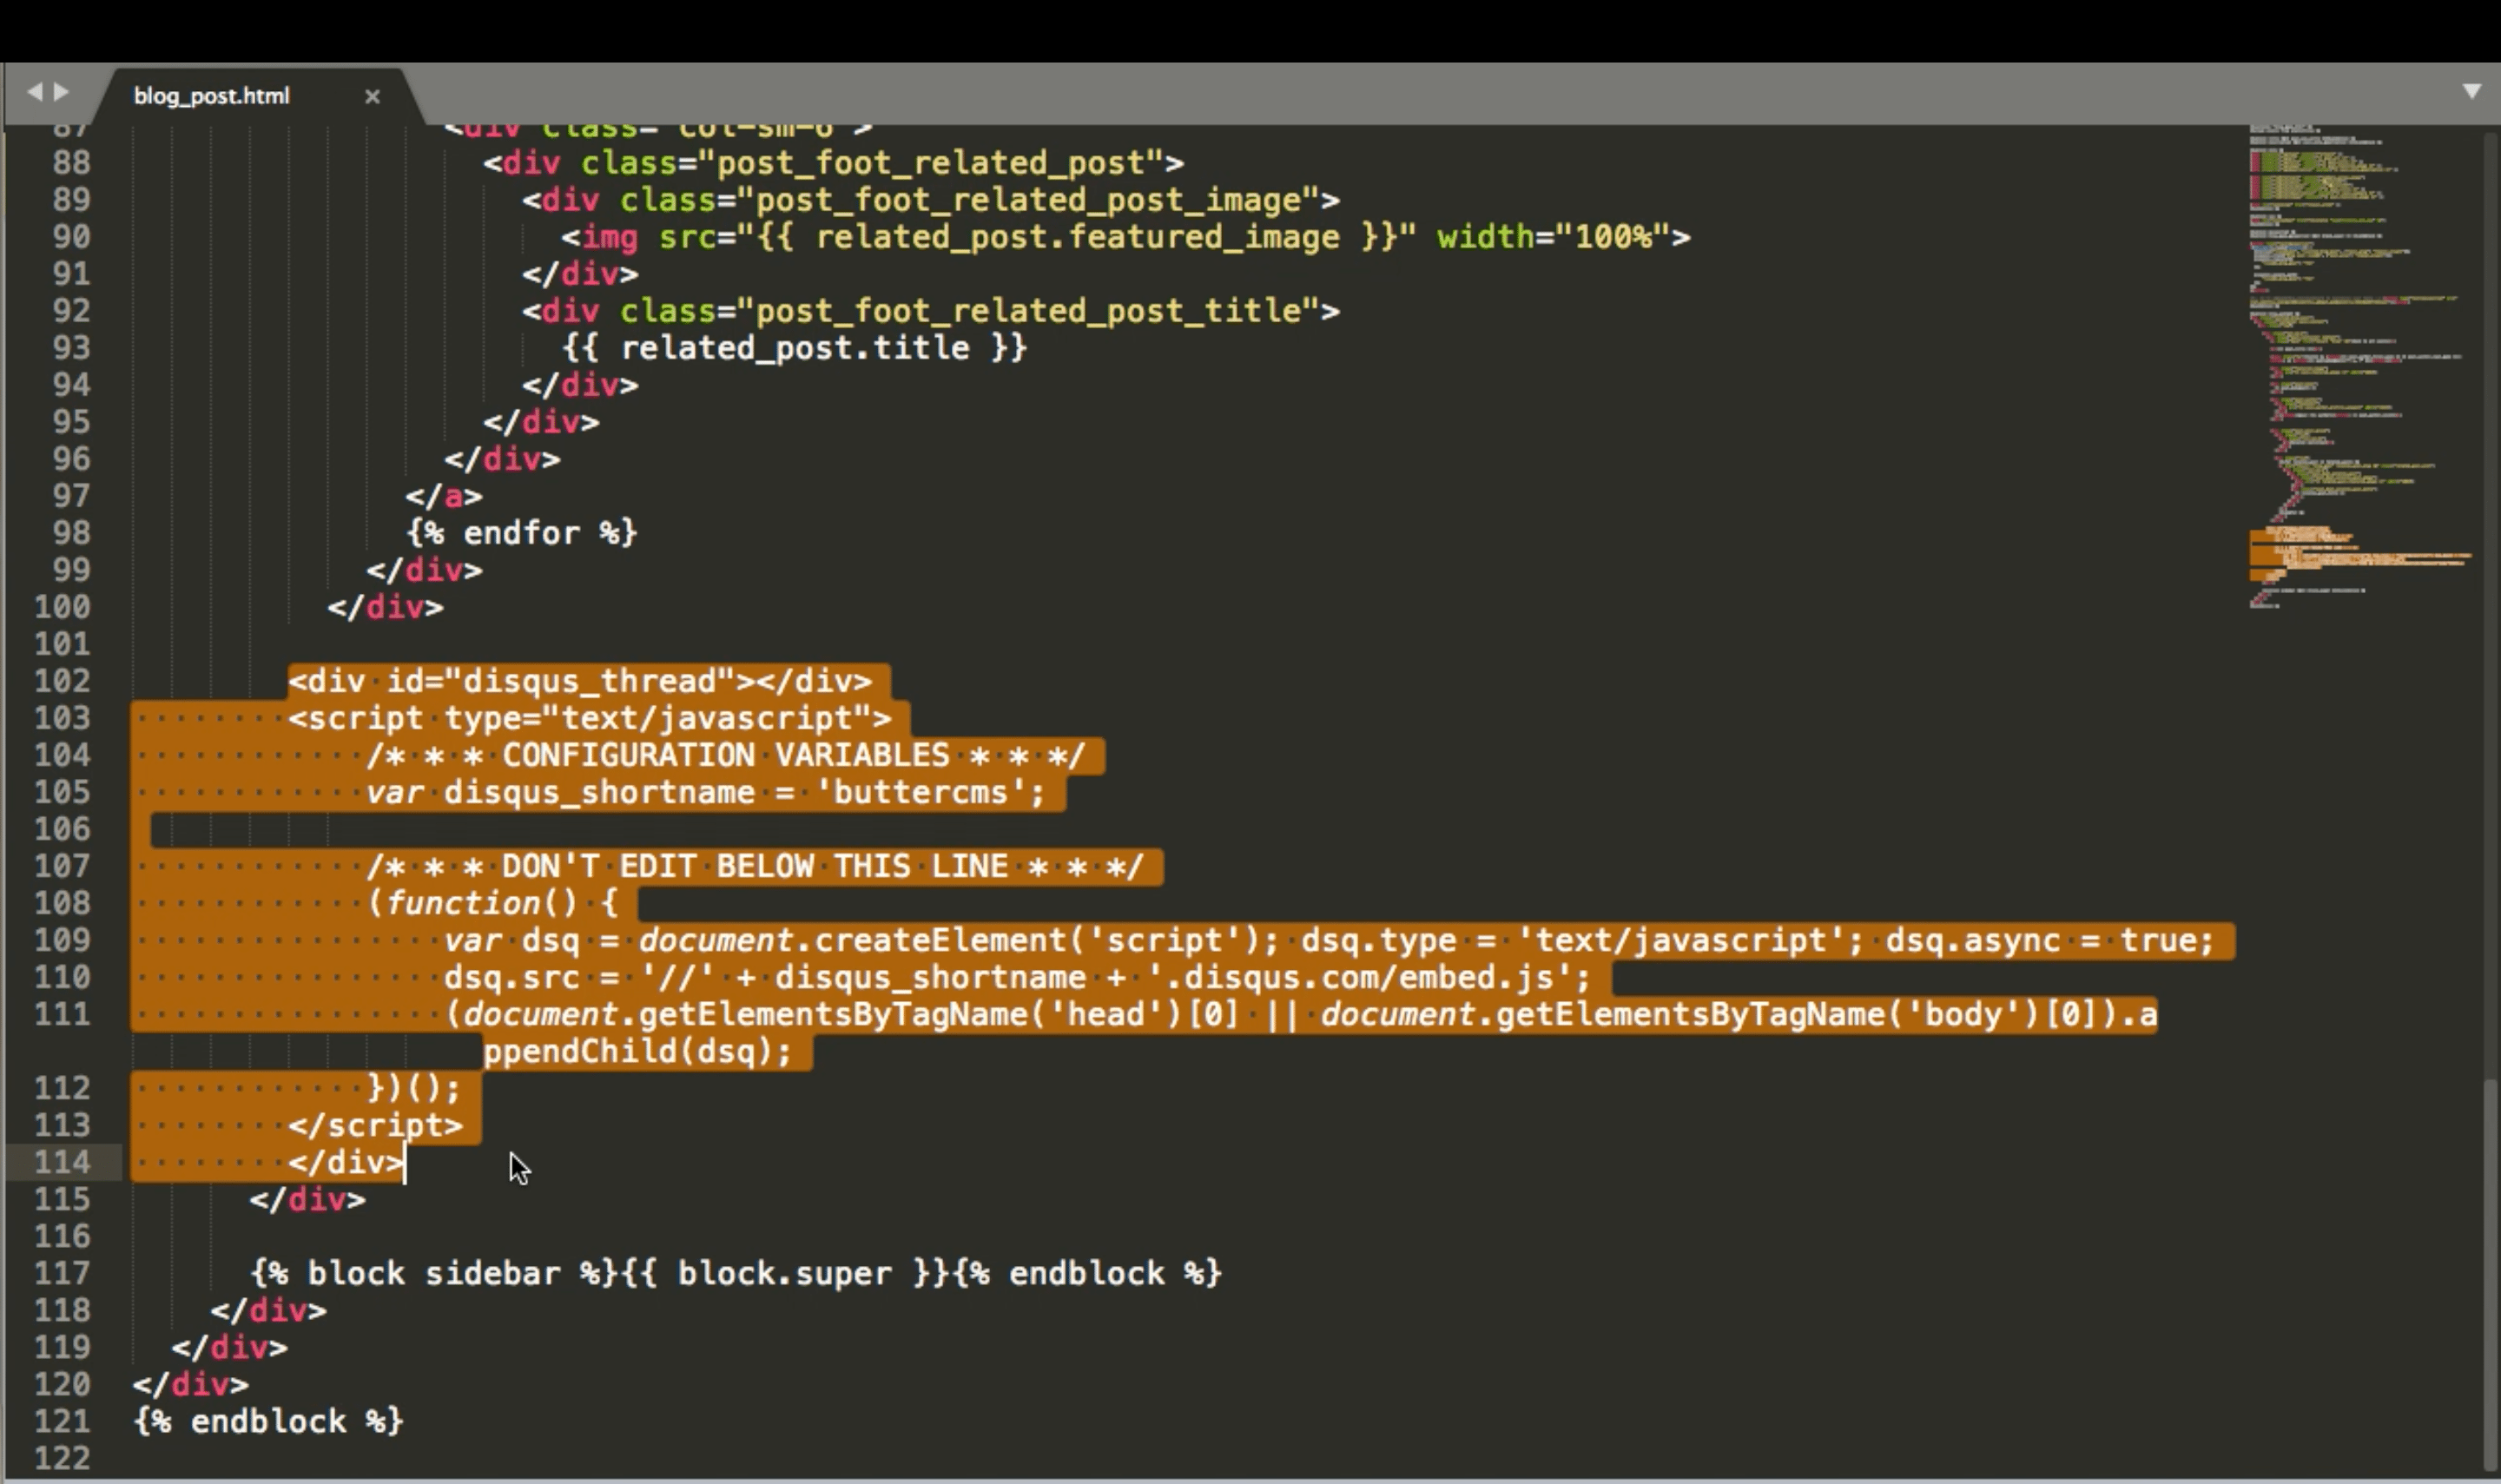This screenshot has height=1484, width=2501.
Task: Click '{% block sidebar %}' template tag
Action: coord(434,1273)
